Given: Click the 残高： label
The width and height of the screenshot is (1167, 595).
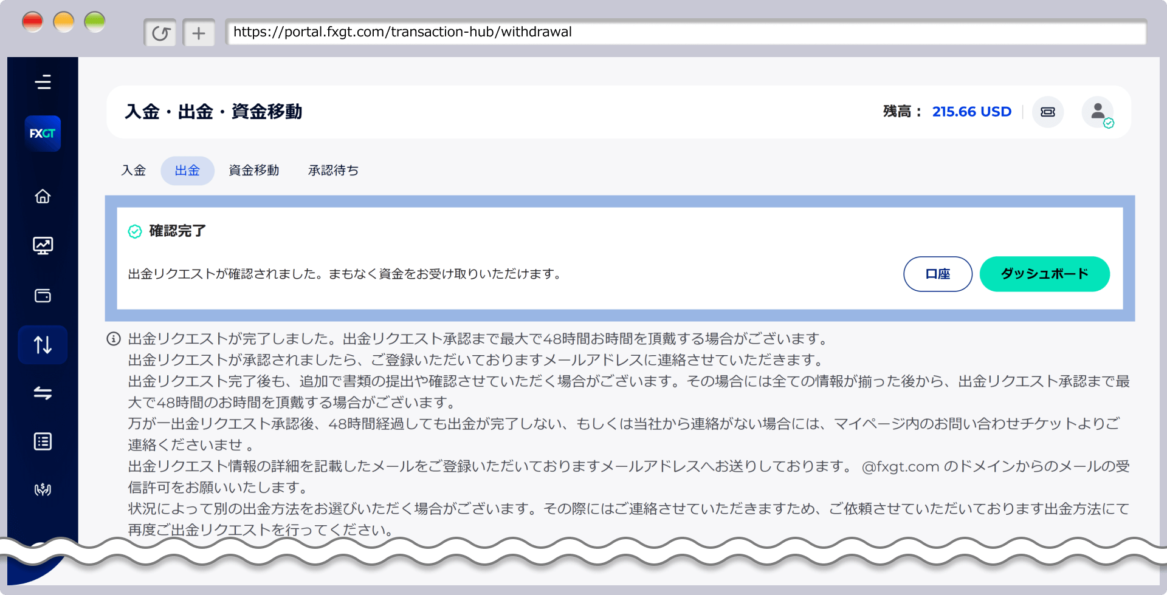Looking at the screenshot, I should [x=903, y=112].
